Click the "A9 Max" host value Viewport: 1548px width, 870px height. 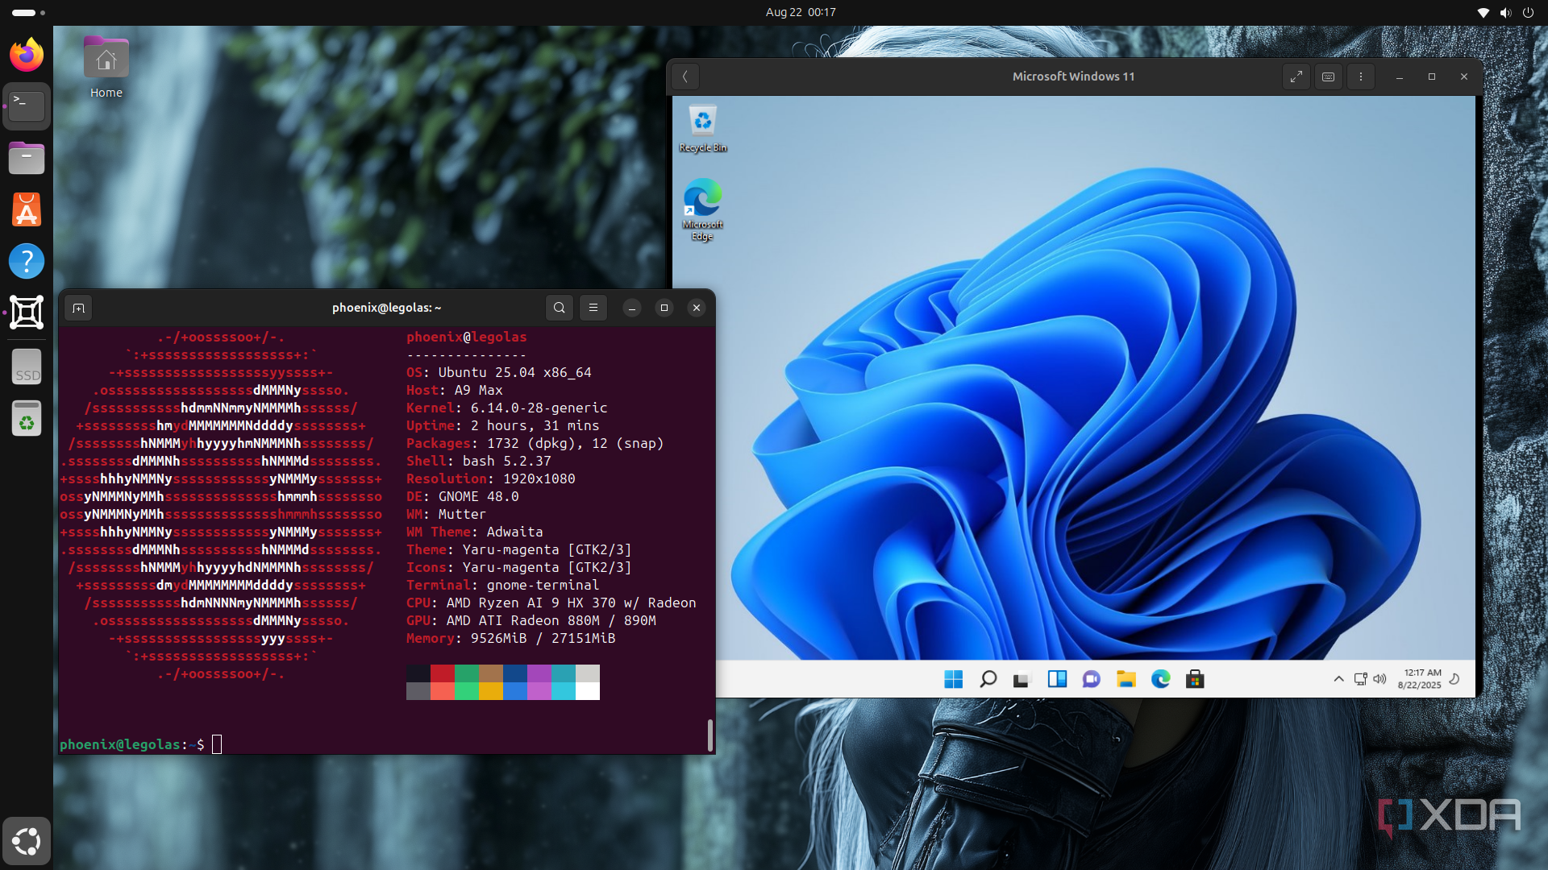coord(479,390)
